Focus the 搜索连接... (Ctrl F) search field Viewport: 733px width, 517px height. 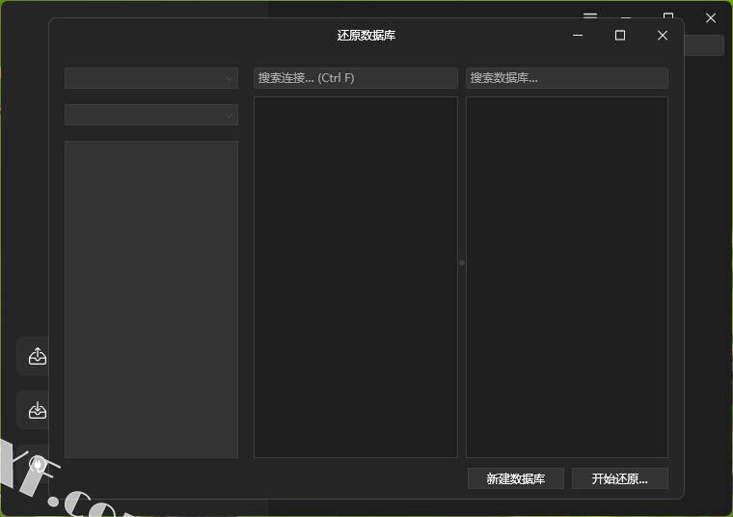coord(355,78)
